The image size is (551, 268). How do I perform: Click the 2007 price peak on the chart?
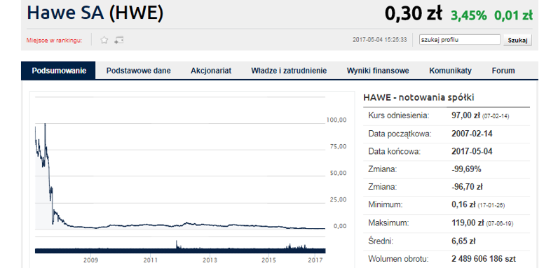(45, 125)
